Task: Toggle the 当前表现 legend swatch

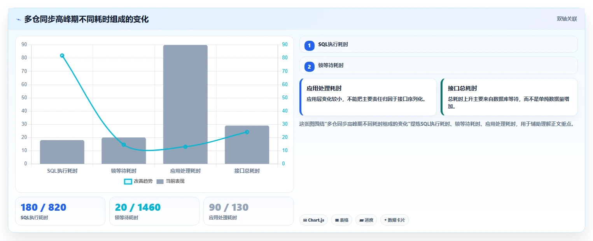Action: click(160, 182)
